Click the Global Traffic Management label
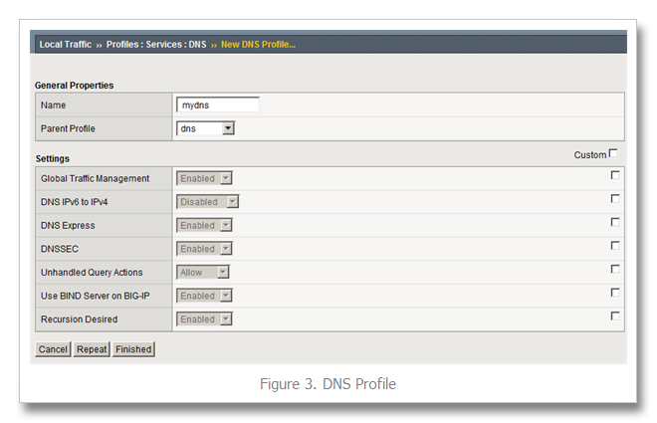The image size is (657, 423). click(x=96, y=178)
